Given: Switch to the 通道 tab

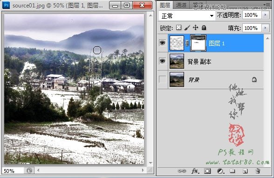Looking at the screenshot, I should tap(181, 5).
